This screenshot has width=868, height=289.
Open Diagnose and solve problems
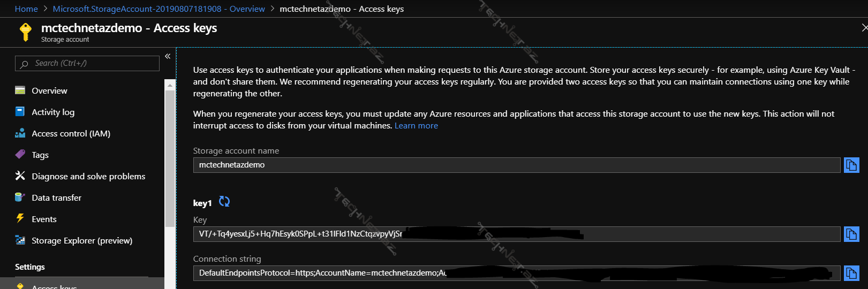(88, 176)
